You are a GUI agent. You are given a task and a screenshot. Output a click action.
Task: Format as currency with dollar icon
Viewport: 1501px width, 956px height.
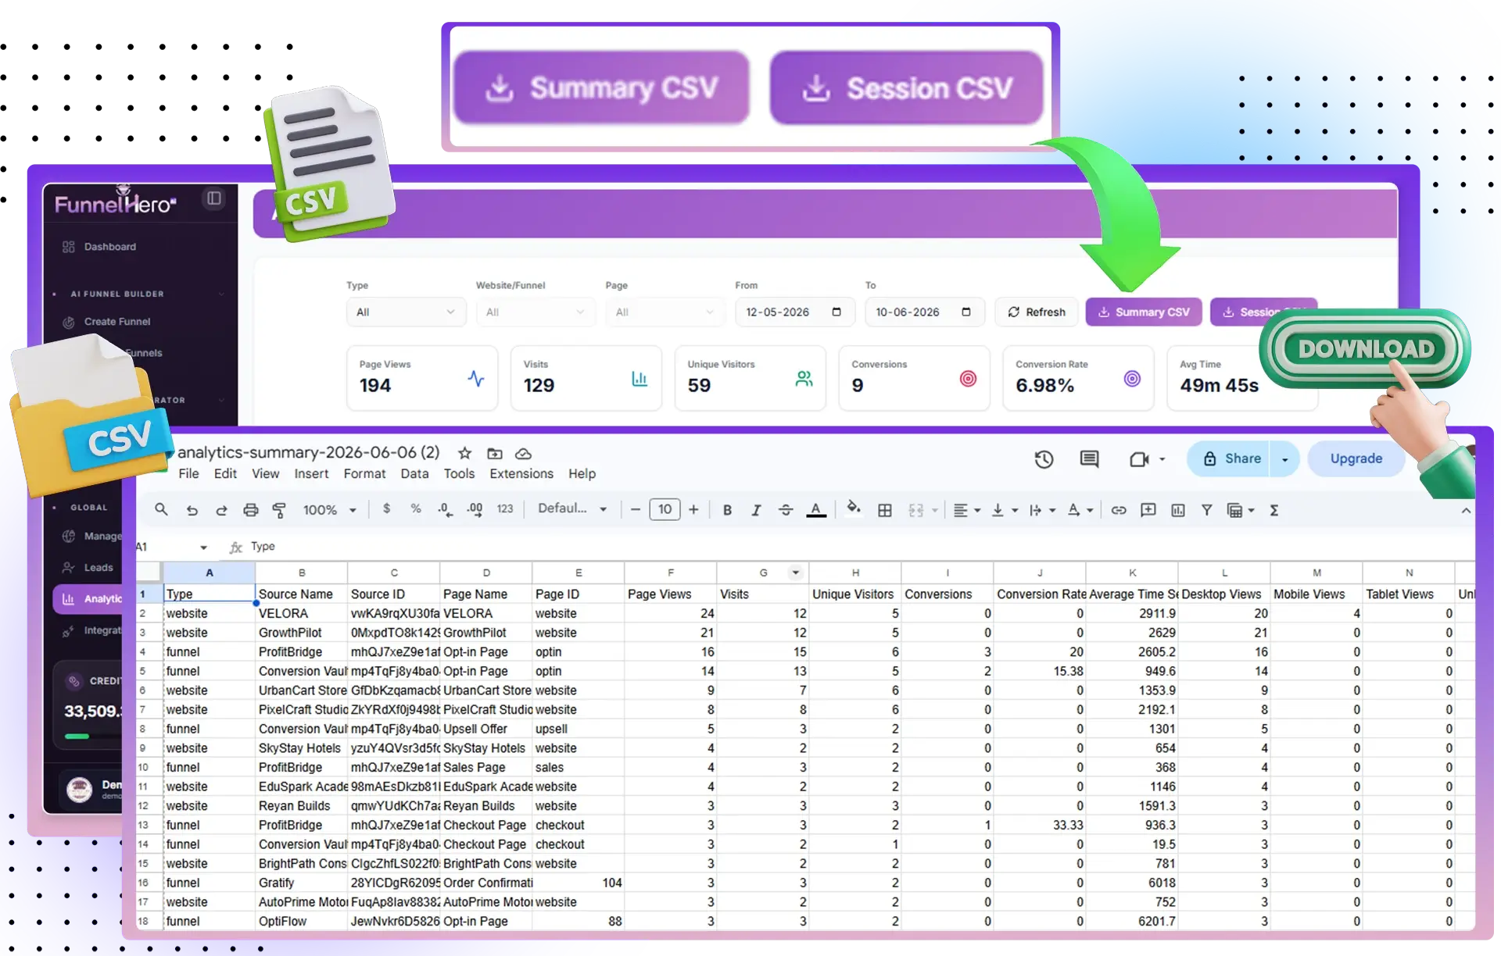click(x=386, y=508)
